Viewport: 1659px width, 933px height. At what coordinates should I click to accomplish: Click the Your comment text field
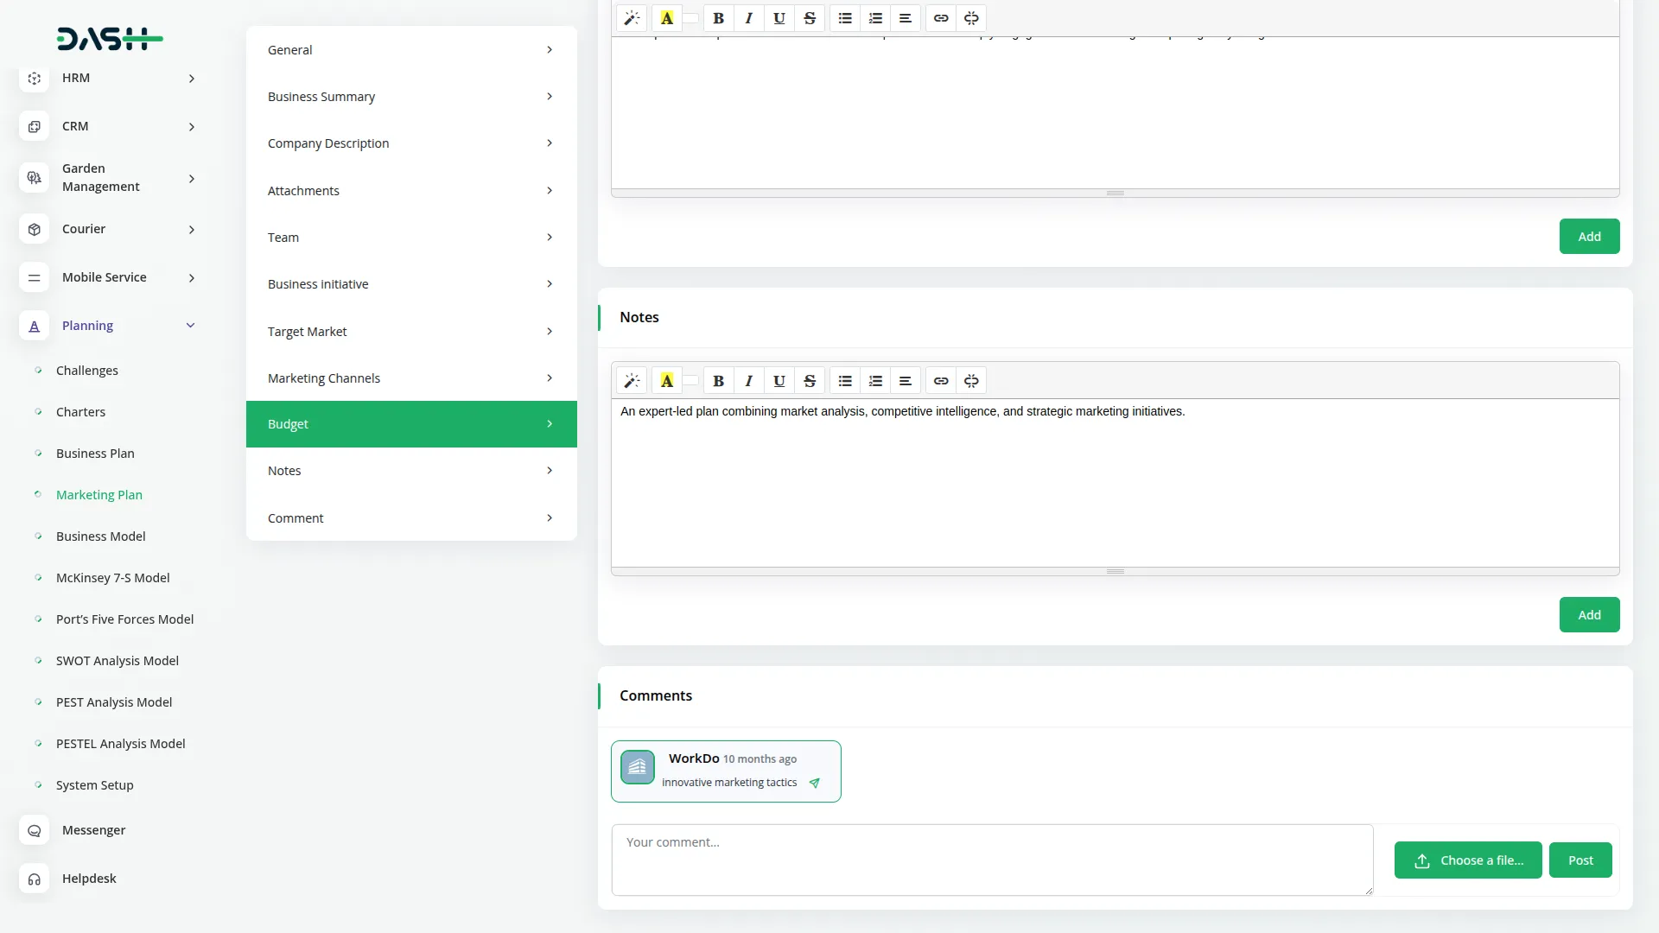tap(991, 860)
